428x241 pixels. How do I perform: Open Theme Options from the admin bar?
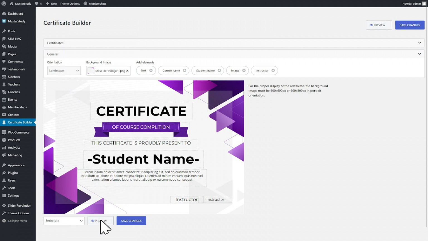[70, 4]
